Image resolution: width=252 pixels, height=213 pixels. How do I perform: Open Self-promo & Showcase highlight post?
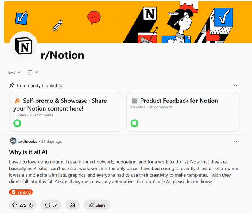[60, 105]
